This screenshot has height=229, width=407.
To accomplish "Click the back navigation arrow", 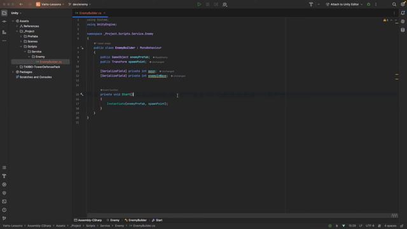I will pyautogui.click(x=21, y=4).
